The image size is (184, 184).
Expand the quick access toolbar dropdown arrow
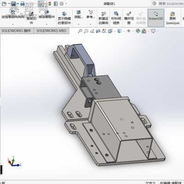66,4
